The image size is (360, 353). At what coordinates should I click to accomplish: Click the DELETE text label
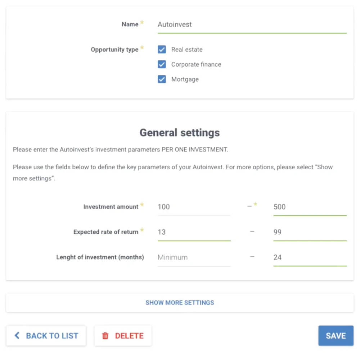tap(129, 336)
